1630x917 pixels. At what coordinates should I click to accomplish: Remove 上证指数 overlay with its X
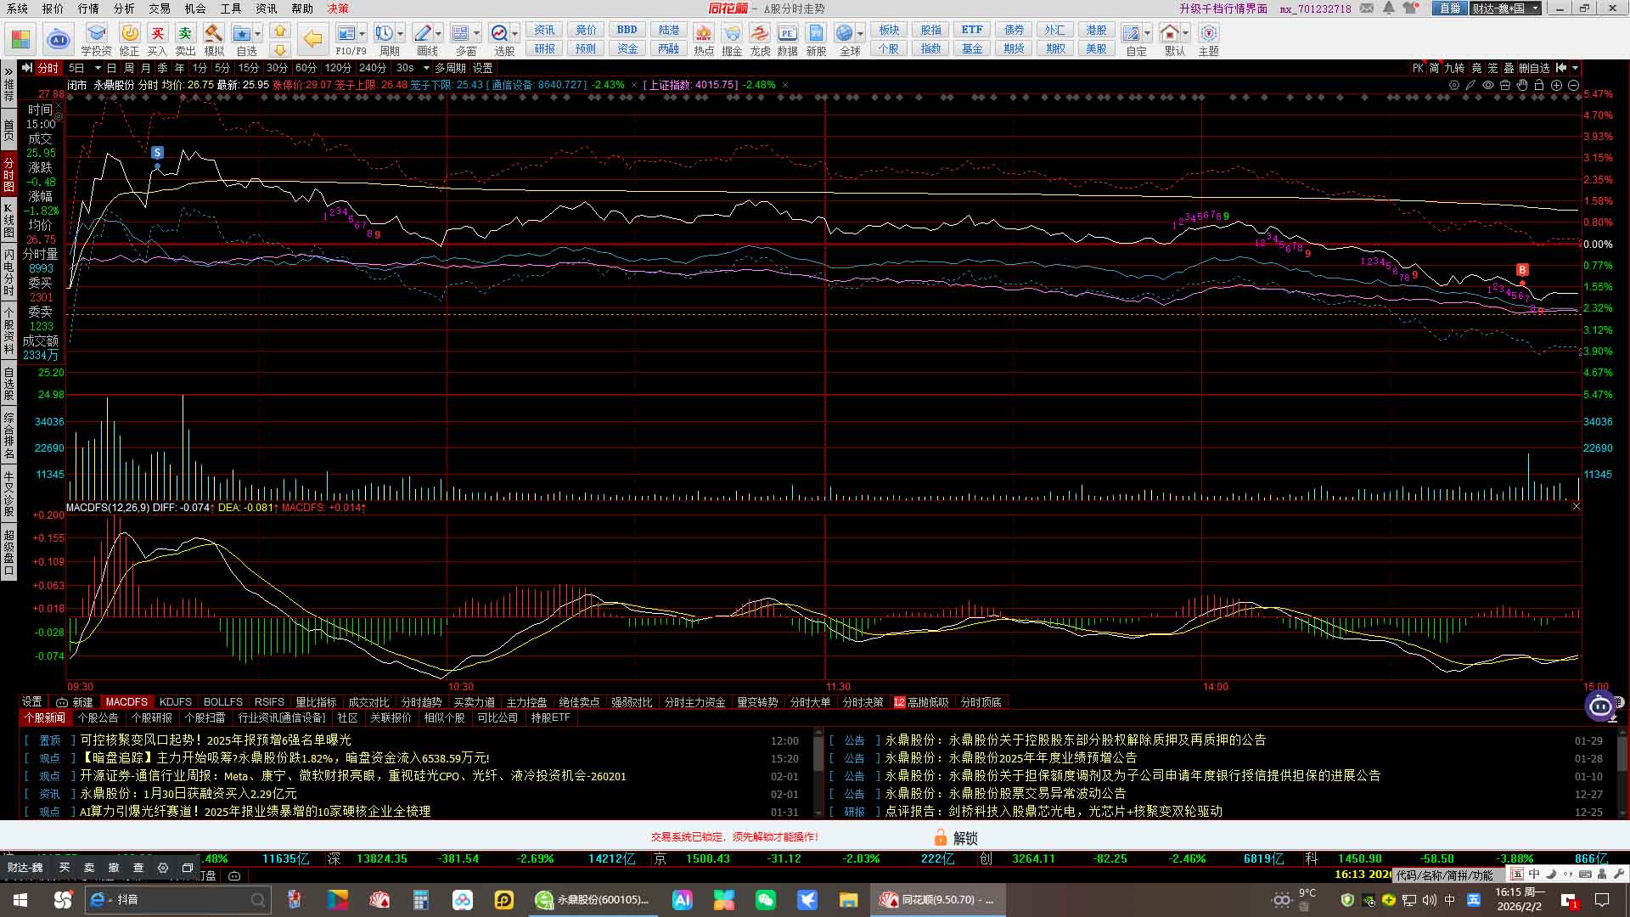[x=785, y=85]
